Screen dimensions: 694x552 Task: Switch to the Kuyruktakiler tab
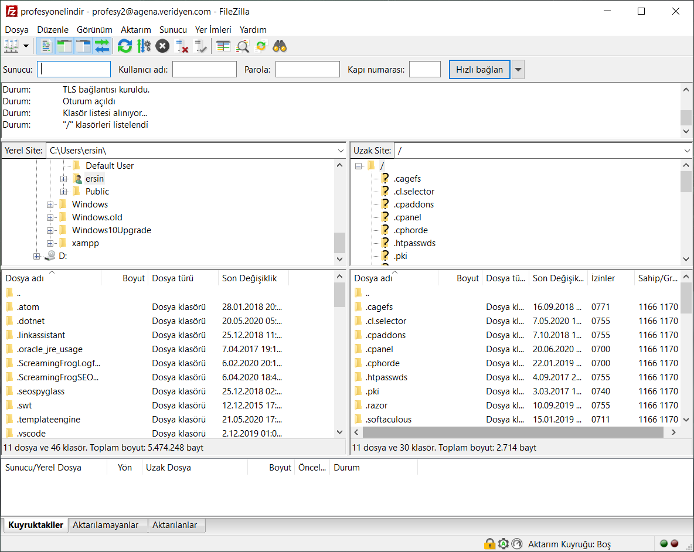tap(35, 525)
